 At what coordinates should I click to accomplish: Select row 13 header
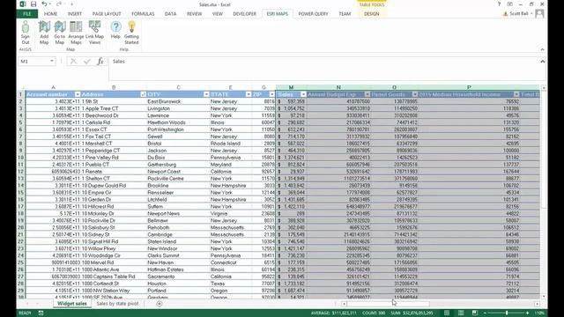click(21, 178)
